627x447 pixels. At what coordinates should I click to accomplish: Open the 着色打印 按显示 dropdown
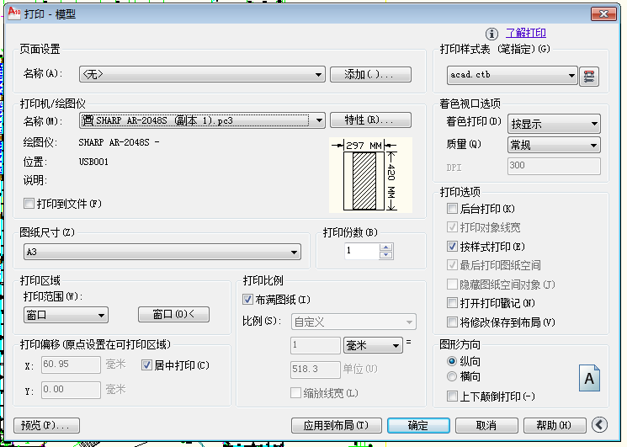[554, 124]
